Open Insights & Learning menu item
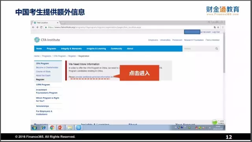Viewport: 252px width, 142px height. 96,48
